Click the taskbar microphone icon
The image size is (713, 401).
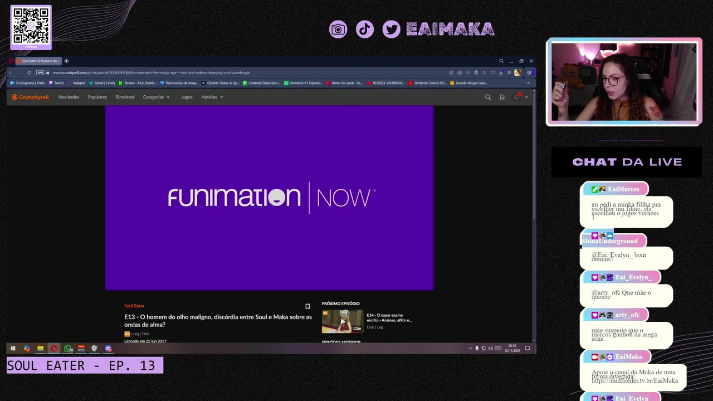coord(477,349)
